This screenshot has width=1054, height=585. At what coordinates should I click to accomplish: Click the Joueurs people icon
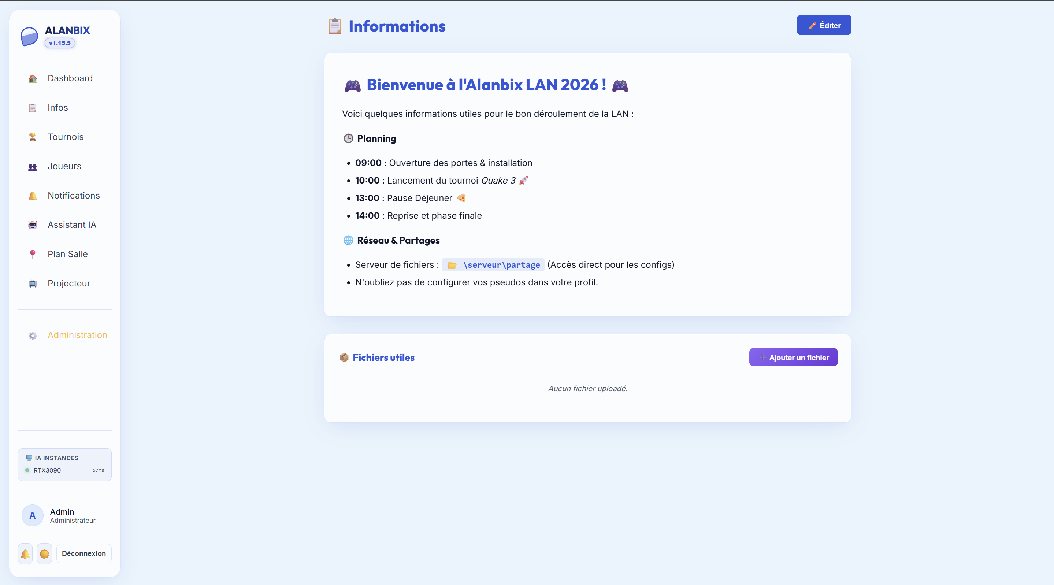(x=33, y=167)
